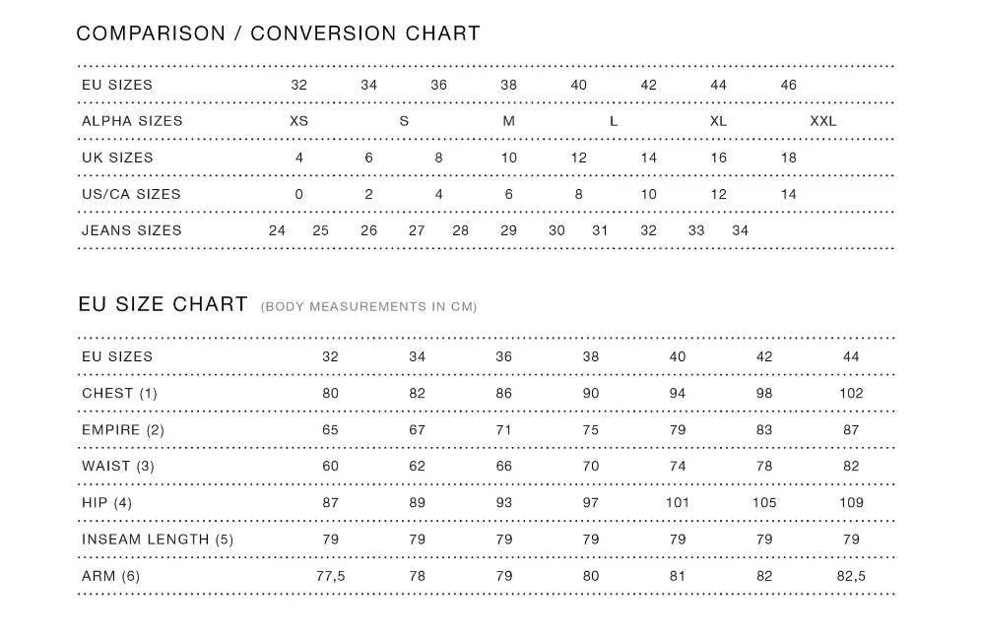Image resolution: width=982 pixels, height=636 pixels.
Task: Click jeans size 34
Action: [741, 231]
